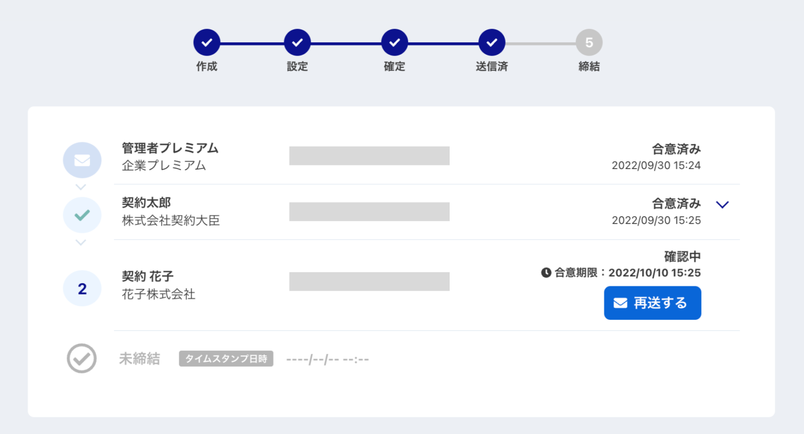Click the 再送する resend button
This screenshot has height=434, width=804.
tap(653, 303)
